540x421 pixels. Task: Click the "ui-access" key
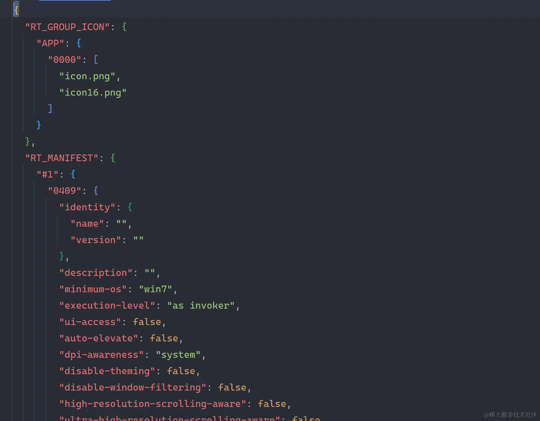90,322
